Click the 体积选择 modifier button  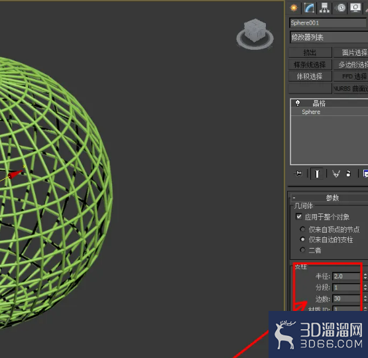point(310,76)
